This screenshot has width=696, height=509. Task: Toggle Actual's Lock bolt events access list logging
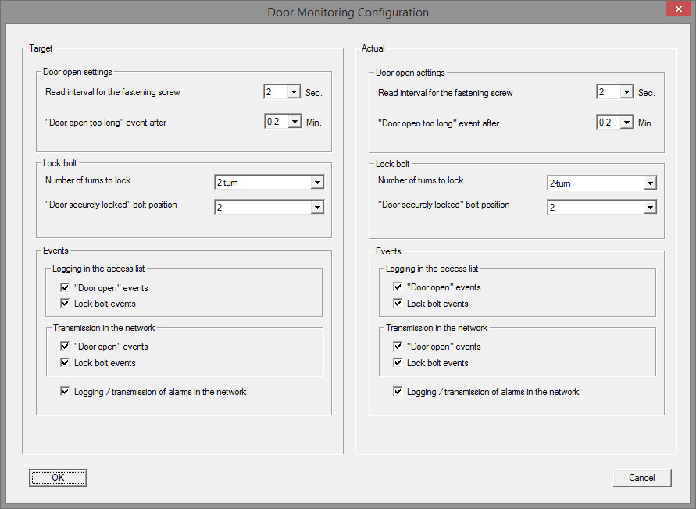tap(398, 303)
